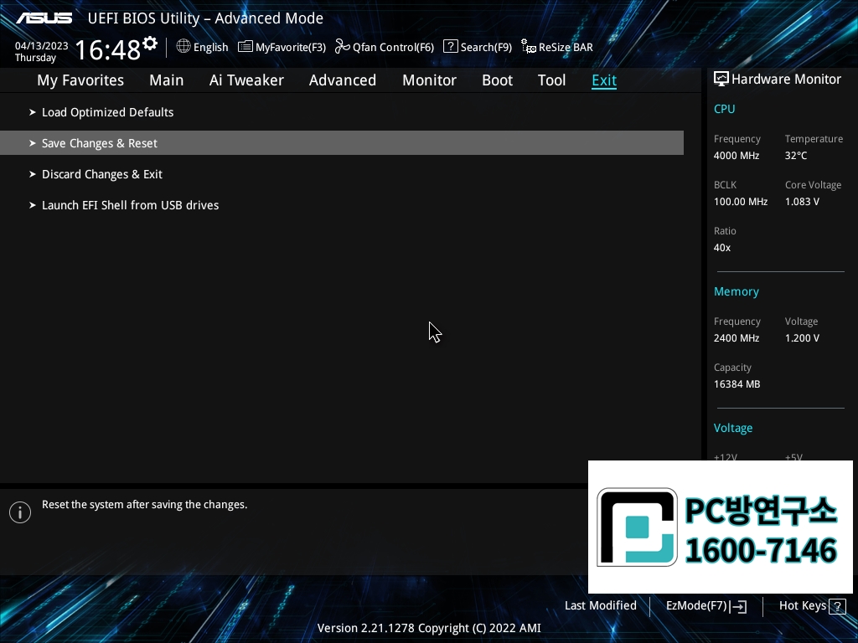
Task: Click temperature value 32°C
Action: (796, 156)
